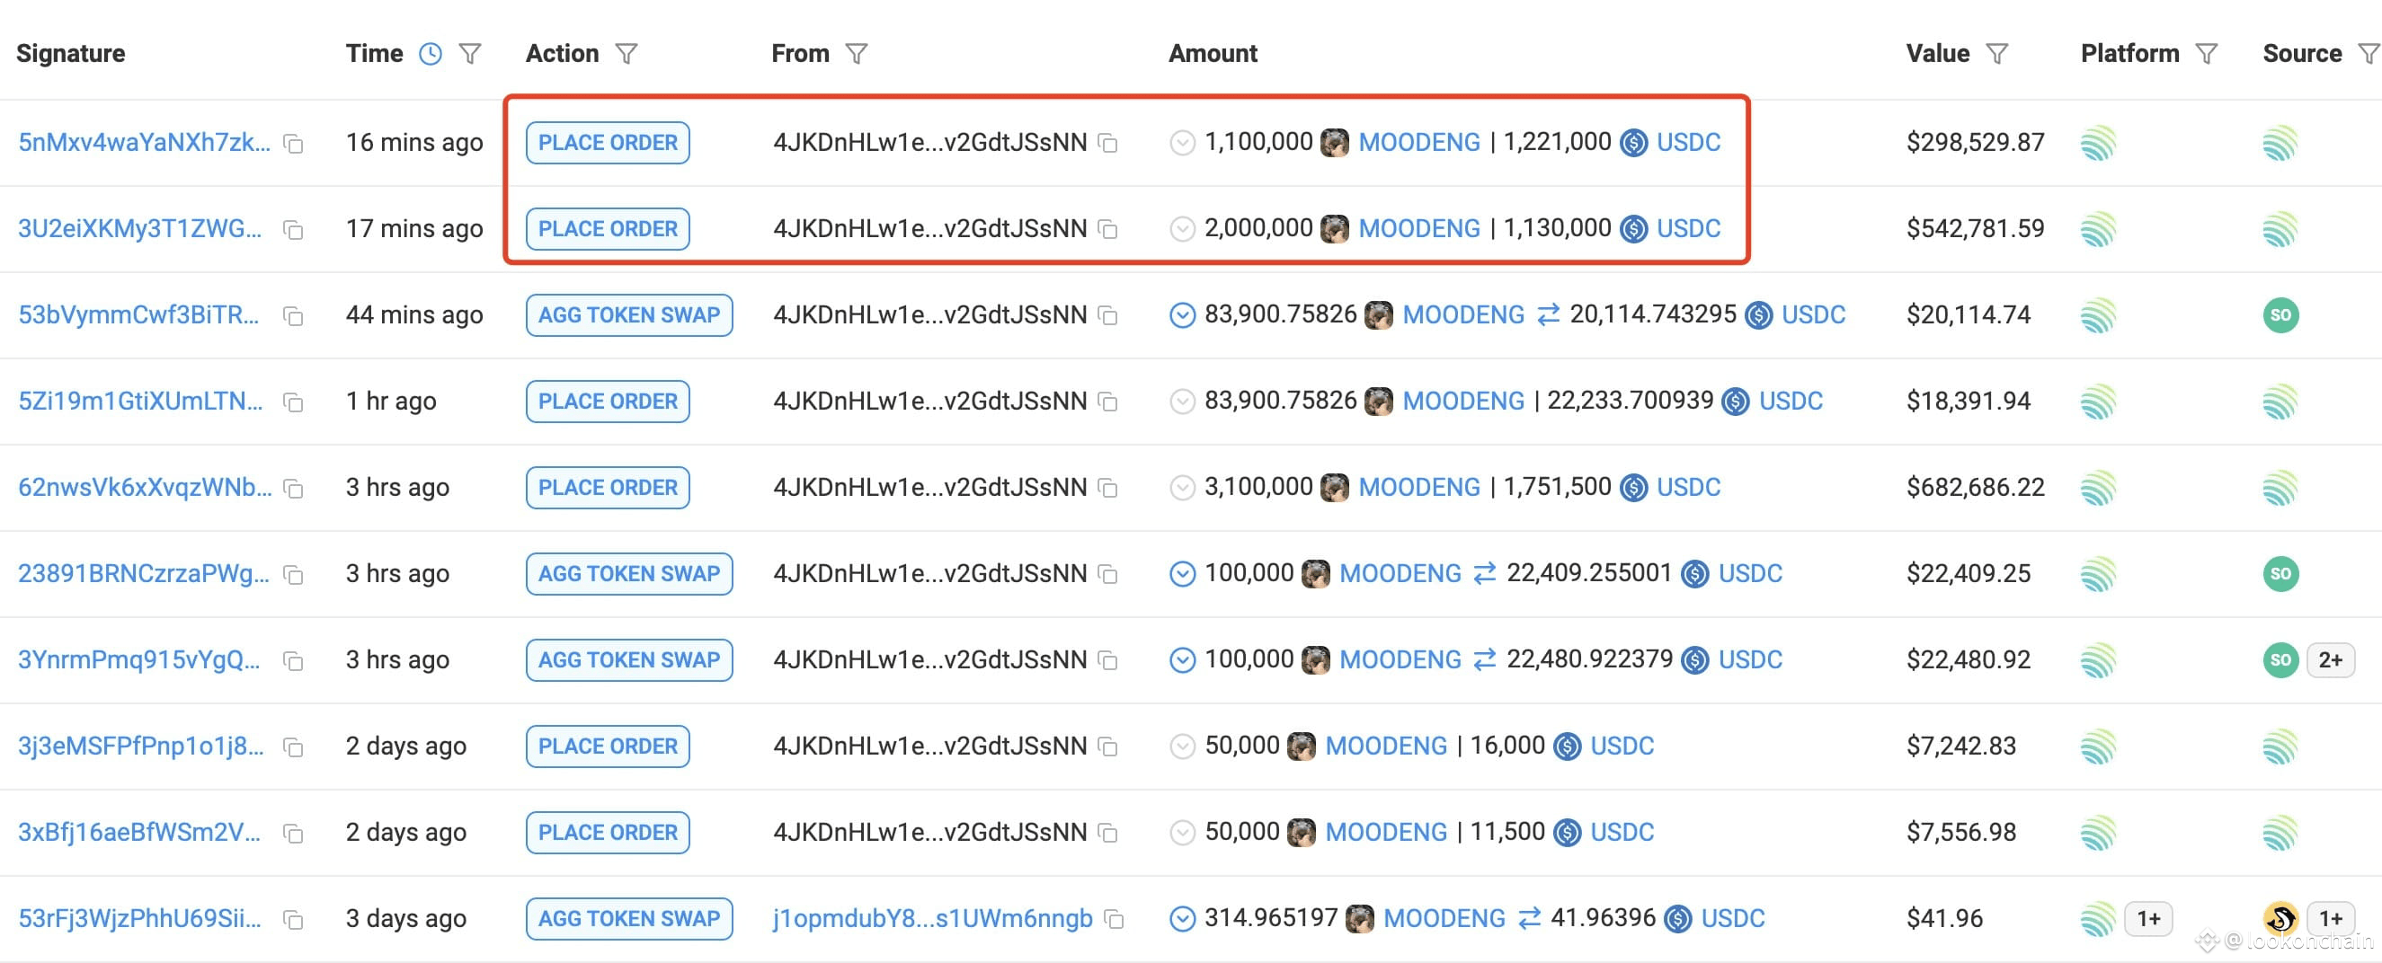Expand 2+ more sources in $22,480.92 row
This screenshot has height=963, width=2382.
pos(2330,660)
